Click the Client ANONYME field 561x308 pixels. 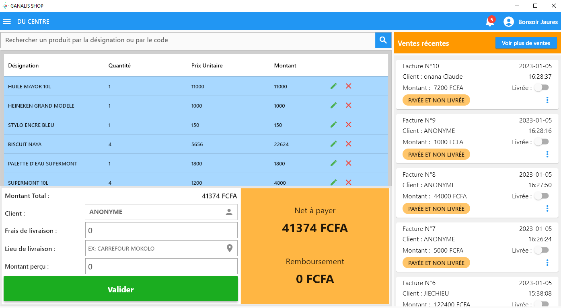point(161,212)
